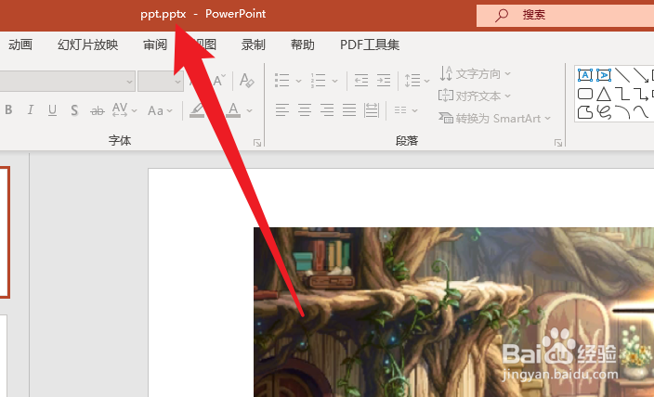This screenshot has height=397, width=654.
Task: Click the decrease font size icon
Action: [218, 80]
